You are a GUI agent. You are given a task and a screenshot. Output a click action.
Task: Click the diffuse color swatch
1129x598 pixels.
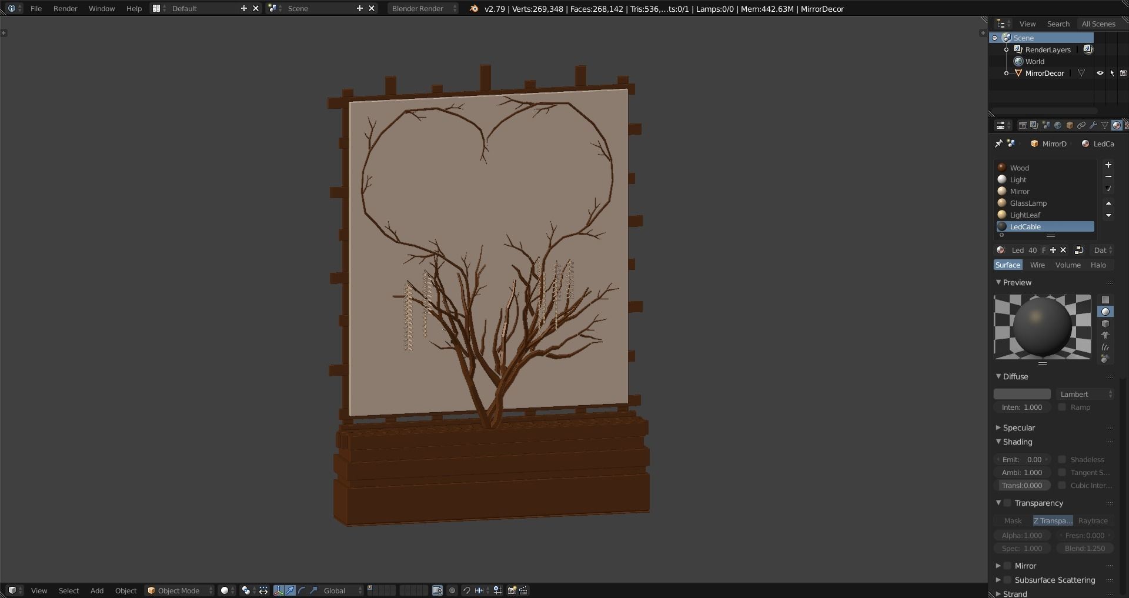[1022, 394]
